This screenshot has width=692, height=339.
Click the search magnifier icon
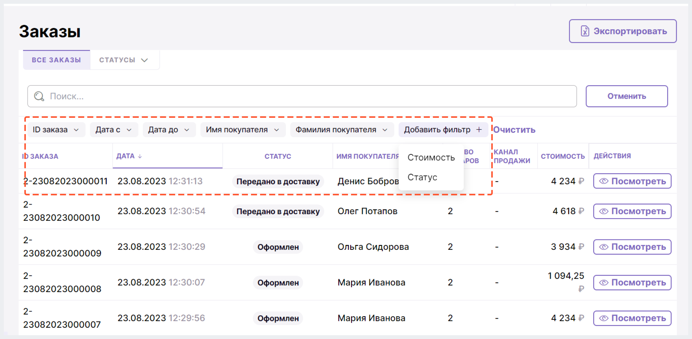click(39, 96)
